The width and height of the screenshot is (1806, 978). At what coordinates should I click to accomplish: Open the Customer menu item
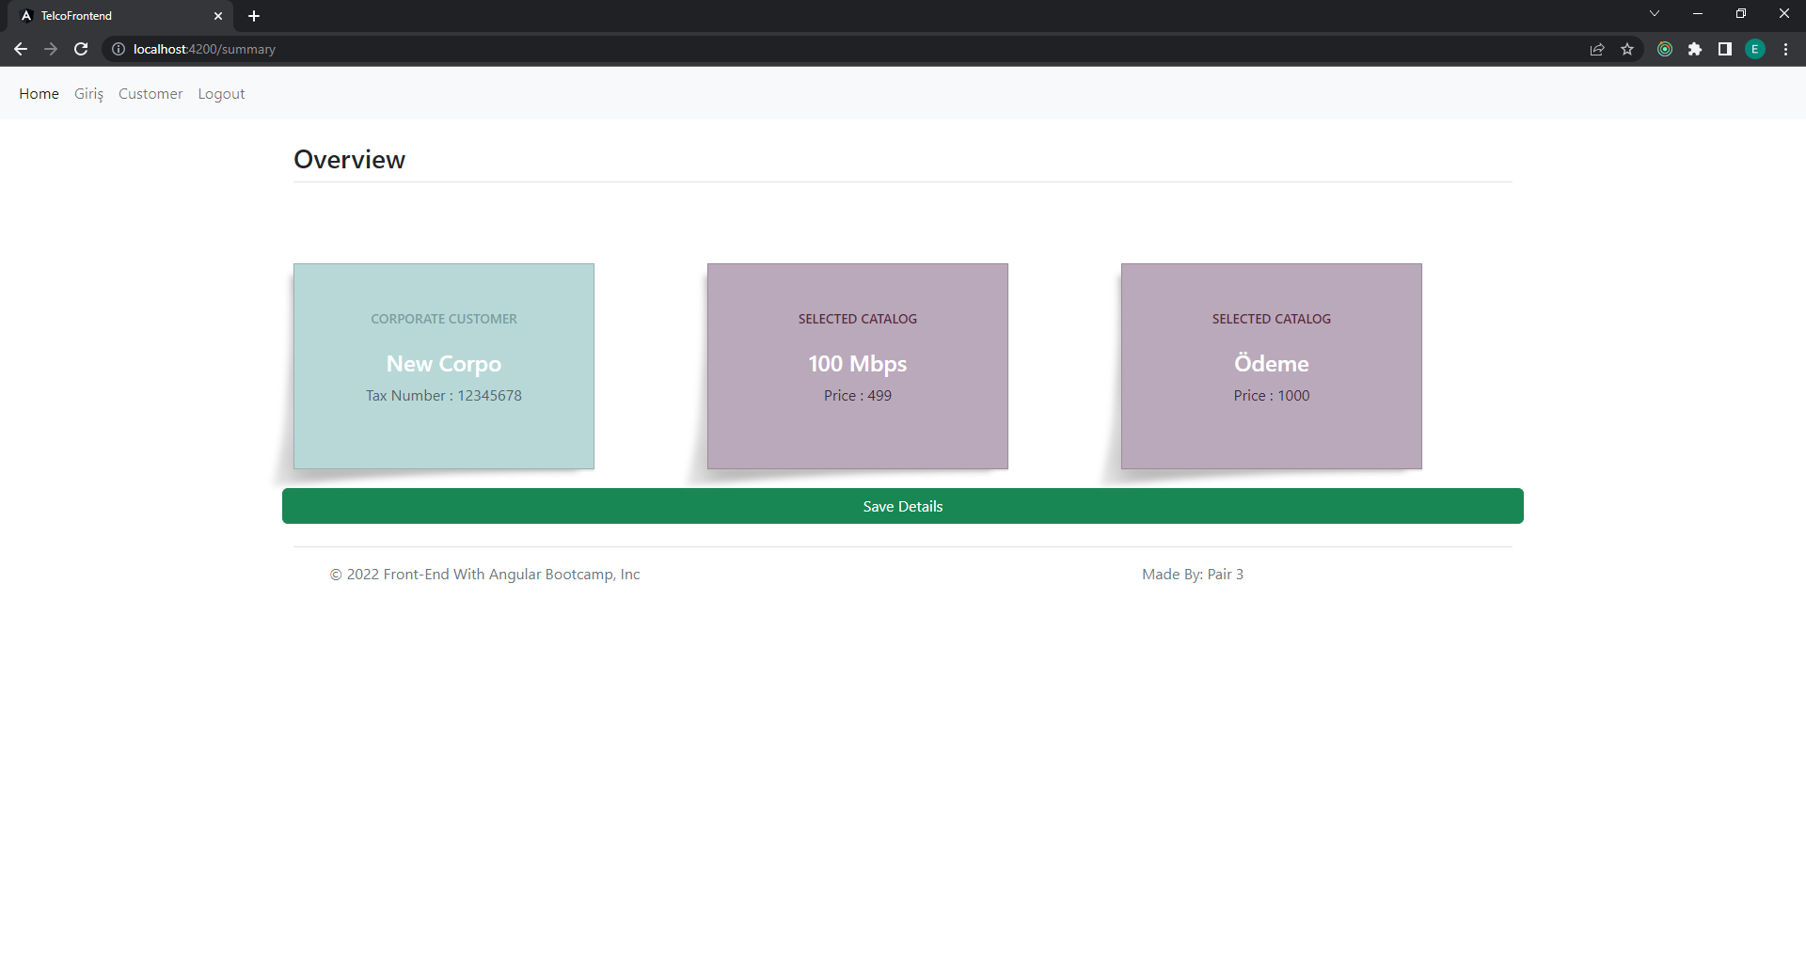click(150, 93)
